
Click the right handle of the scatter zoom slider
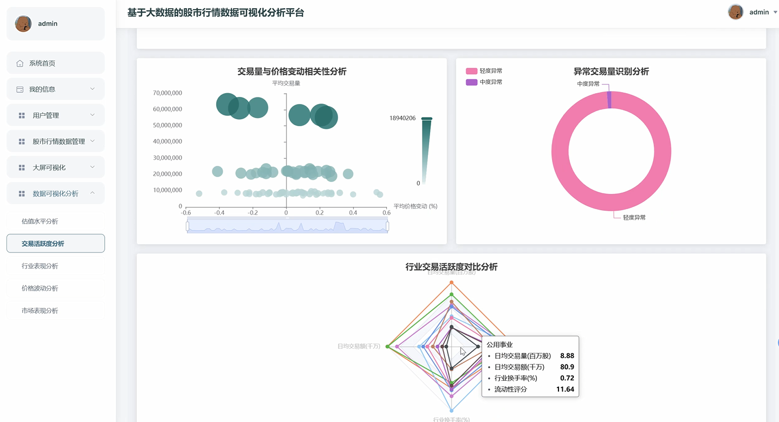387,226
